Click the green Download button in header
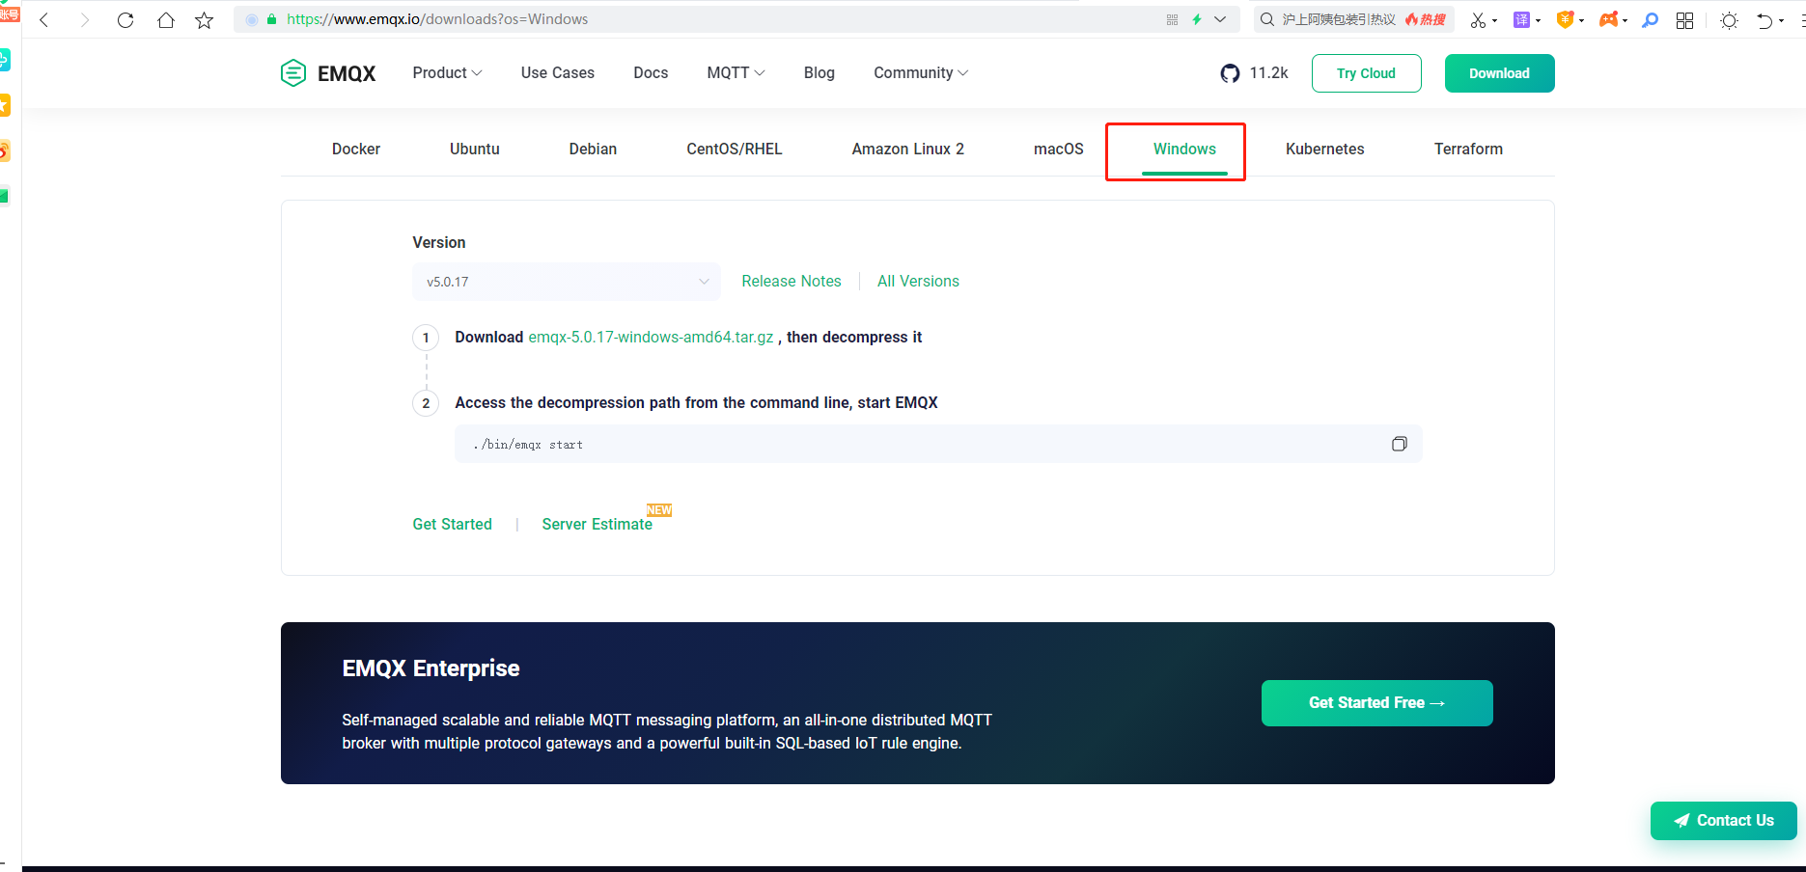The image size is (1806, 872). (1499, 73)
